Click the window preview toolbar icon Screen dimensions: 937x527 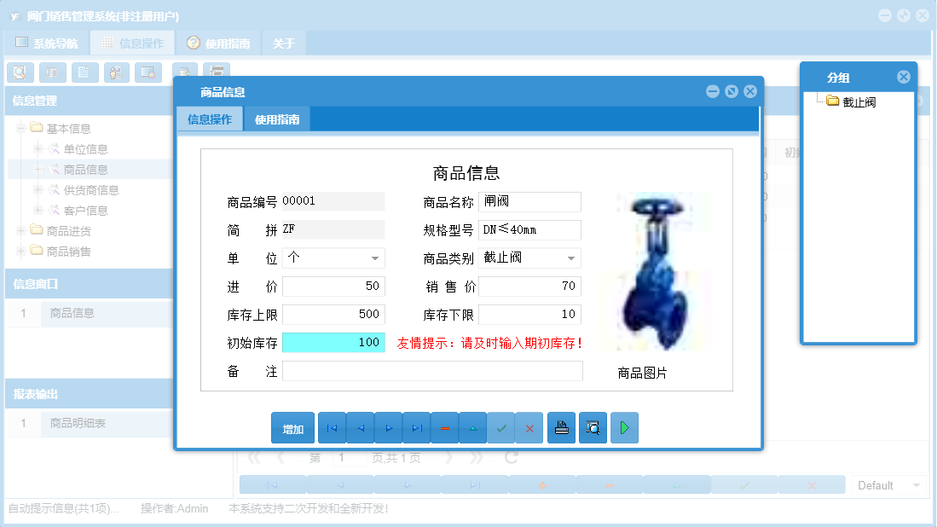(147, 72)
